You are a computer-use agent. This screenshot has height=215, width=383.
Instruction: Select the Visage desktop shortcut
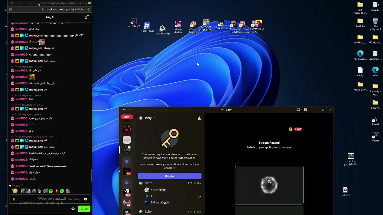pos(375,137)
